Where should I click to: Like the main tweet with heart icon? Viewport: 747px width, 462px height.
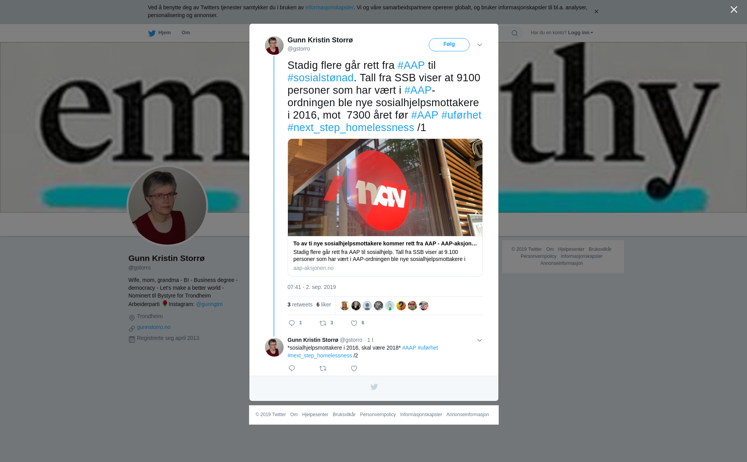click(354, 323)
